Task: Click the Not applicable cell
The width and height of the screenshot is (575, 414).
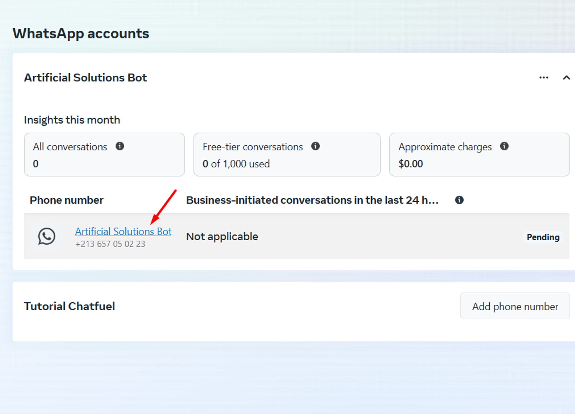Action: pos(222,237)
